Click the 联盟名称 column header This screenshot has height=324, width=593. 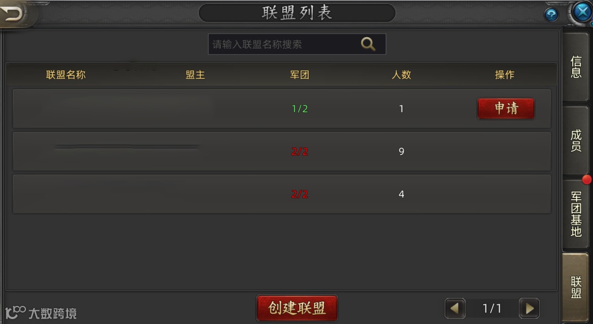click(x=66, y=75)
